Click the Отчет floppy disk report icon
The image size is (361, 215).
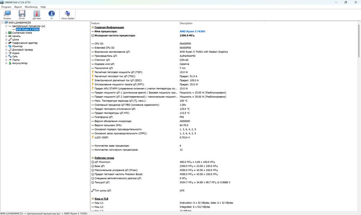22,15
